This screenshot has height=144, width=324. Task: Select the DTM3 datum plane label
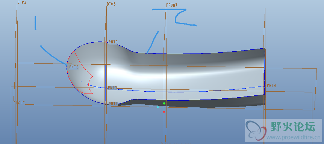point(111,4)
